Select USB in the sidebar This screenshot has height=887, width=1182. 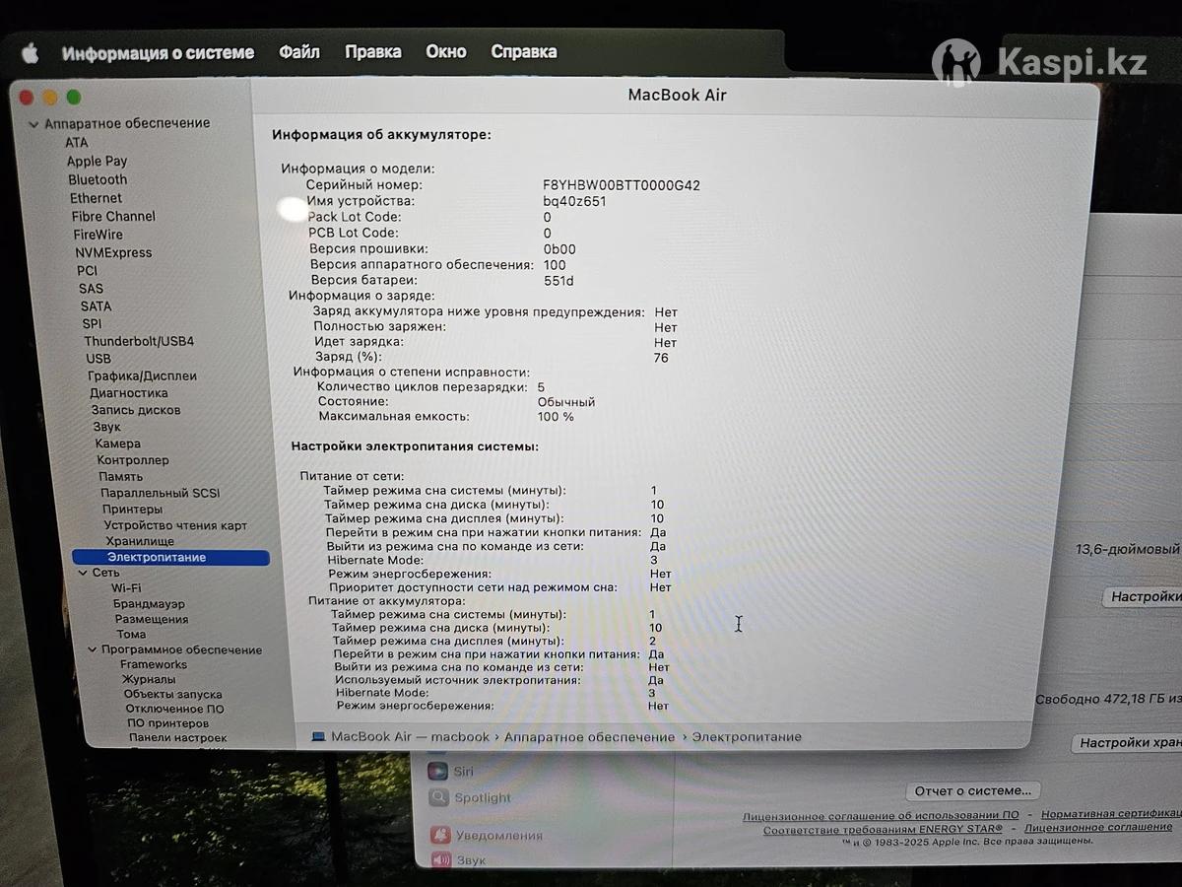click(98, 359)
